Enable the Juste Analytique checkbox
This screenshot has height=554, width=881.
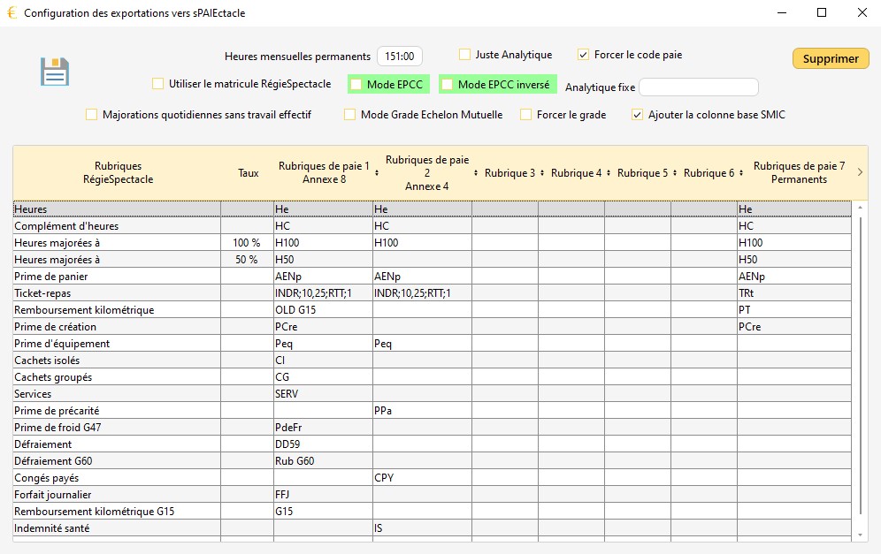pyautogui.click(x=464, y=55)
